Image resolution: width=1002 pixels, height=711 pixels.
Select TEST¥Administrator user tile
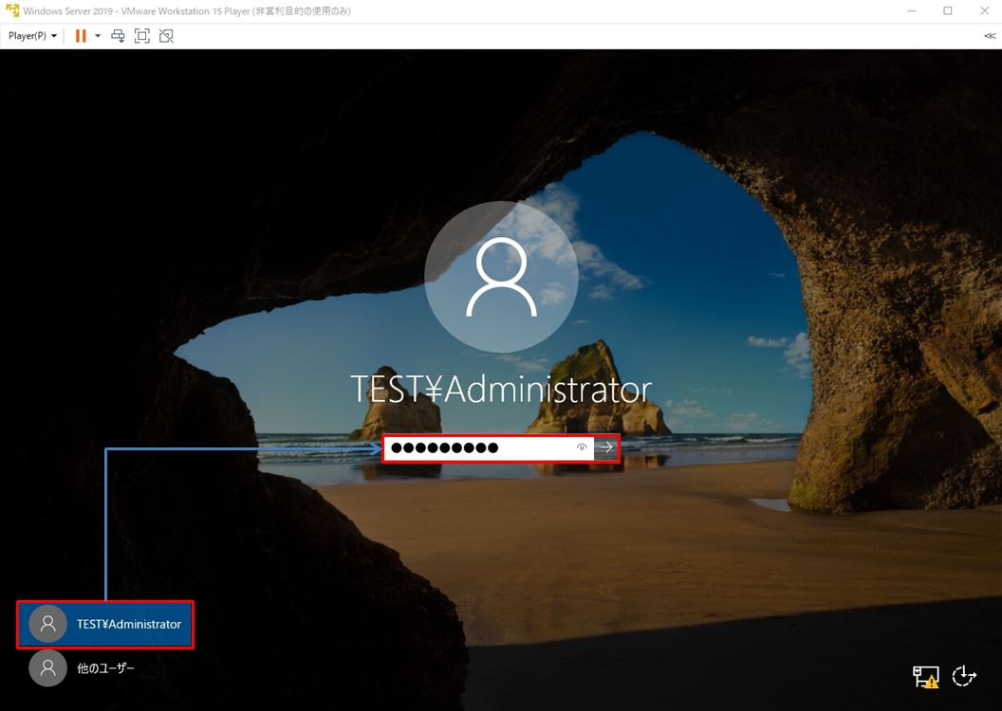click(104, 624)
